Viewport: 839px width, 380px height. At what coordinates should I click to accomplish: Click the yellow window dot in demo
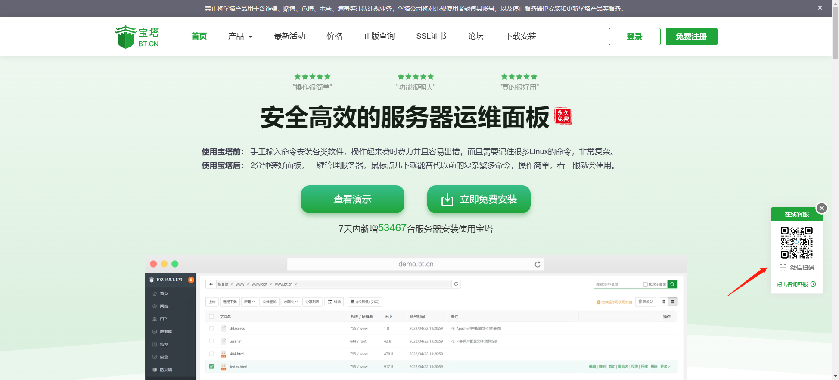coord(164,264)
